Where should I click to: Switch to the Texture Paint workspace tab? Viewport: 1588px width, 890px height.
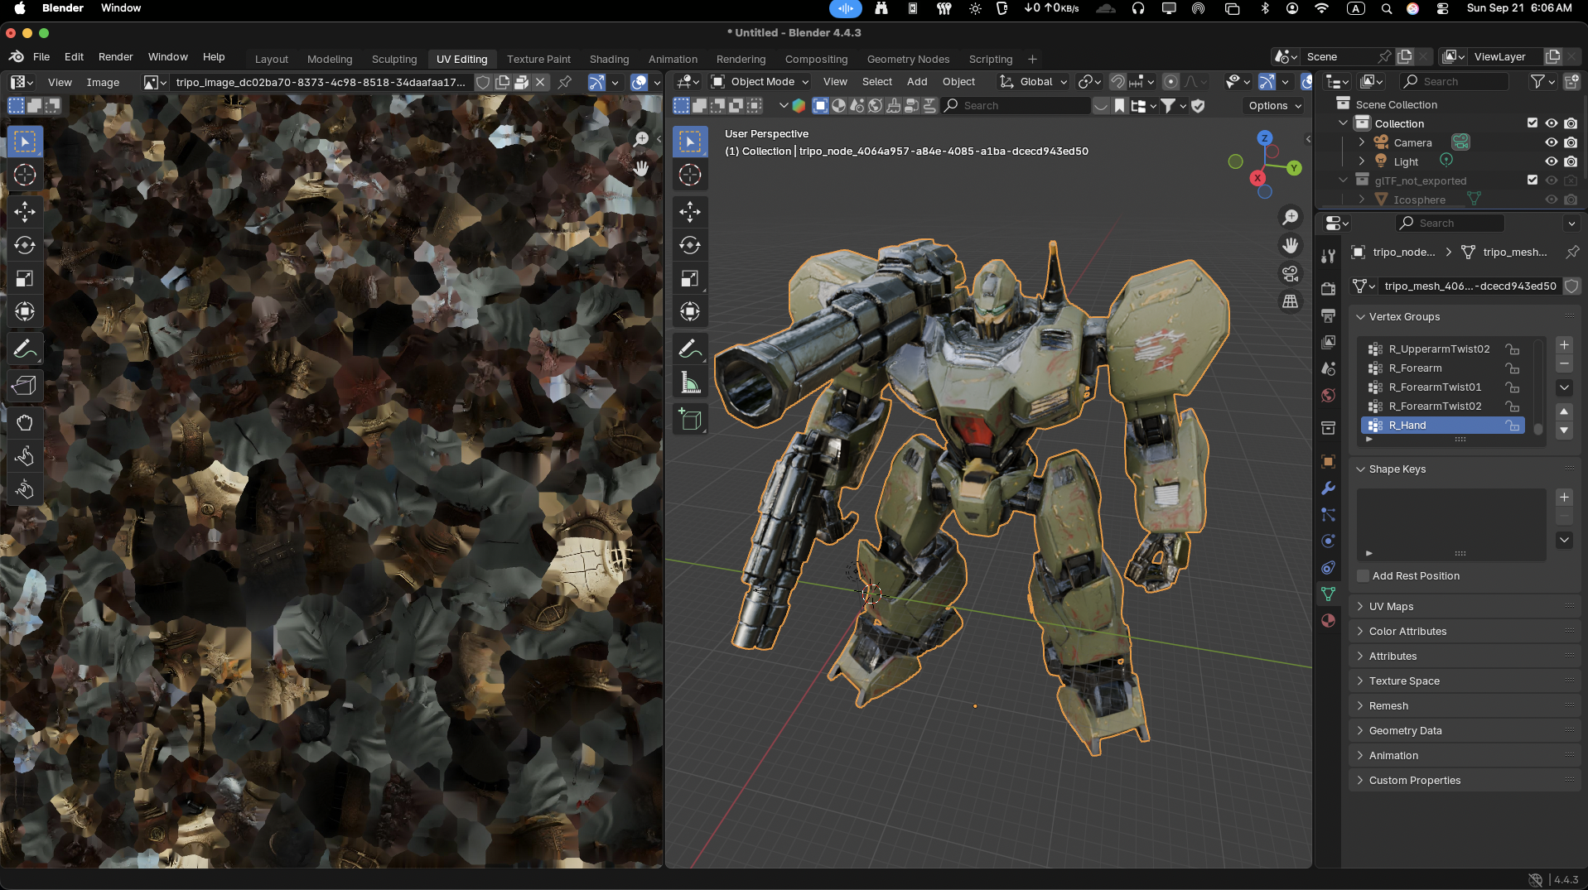[538, 60]
